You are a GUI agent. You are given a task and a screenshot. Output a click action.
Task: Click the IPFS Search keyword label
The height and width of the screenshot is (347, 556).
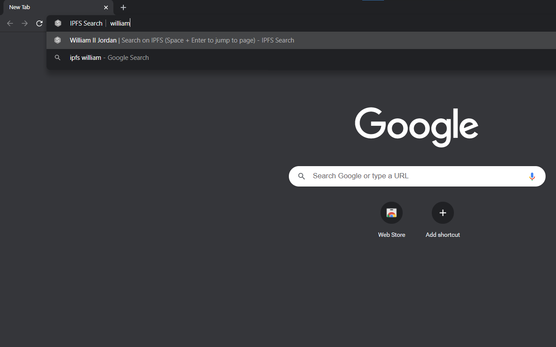point(86,23)
